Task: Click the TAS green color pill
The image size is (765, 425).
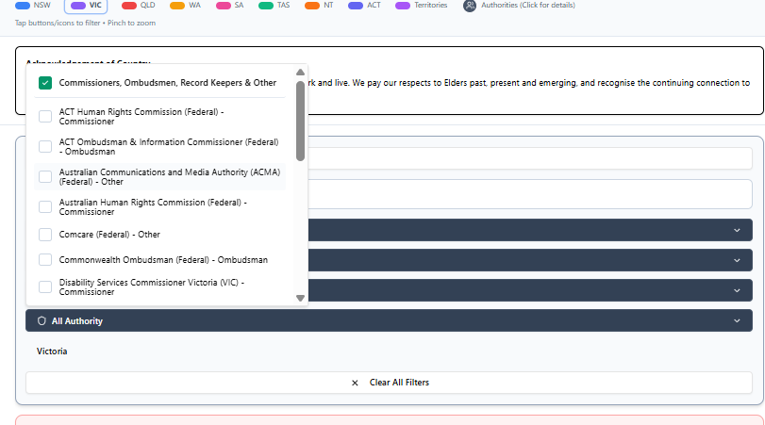Action: point(266,6)
